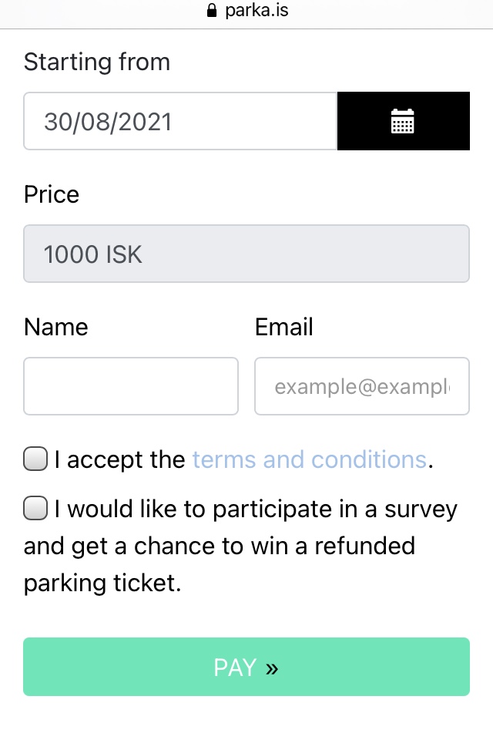Click the 1000 ISK price field
Viewport: 493px width, 750px height.
[246, 254]
